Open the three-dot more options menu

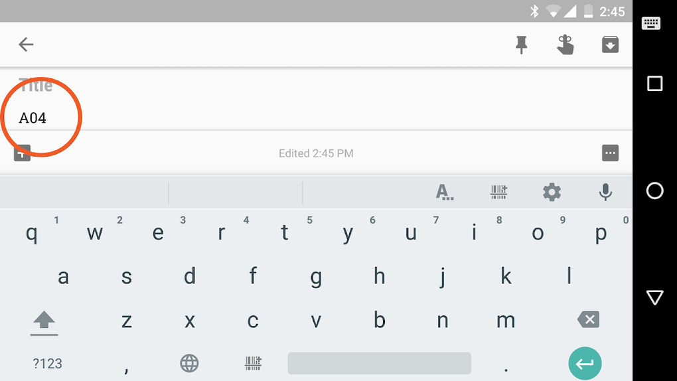(x=610, y=153)
